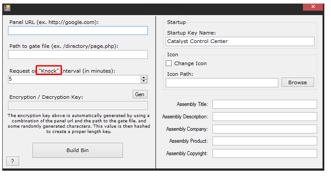
Task: Close the builder window
Action: click(313, 7)
